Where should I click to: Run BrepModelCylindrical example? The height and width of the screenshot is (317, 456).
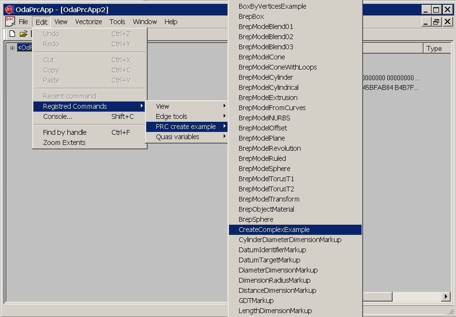295,87
